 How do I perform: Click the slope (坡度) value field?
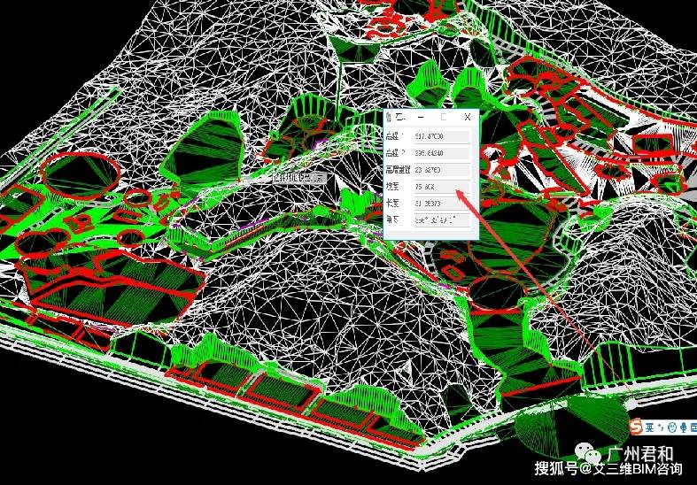[x=442, y=187]
